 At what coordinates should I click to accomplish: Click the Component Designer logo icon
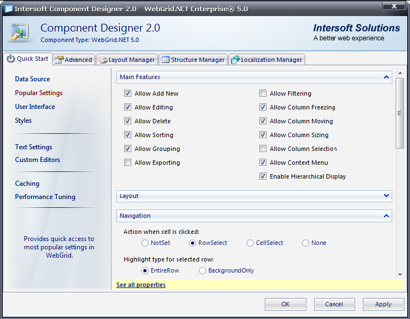pyautogui.click(x=20, y=33)
